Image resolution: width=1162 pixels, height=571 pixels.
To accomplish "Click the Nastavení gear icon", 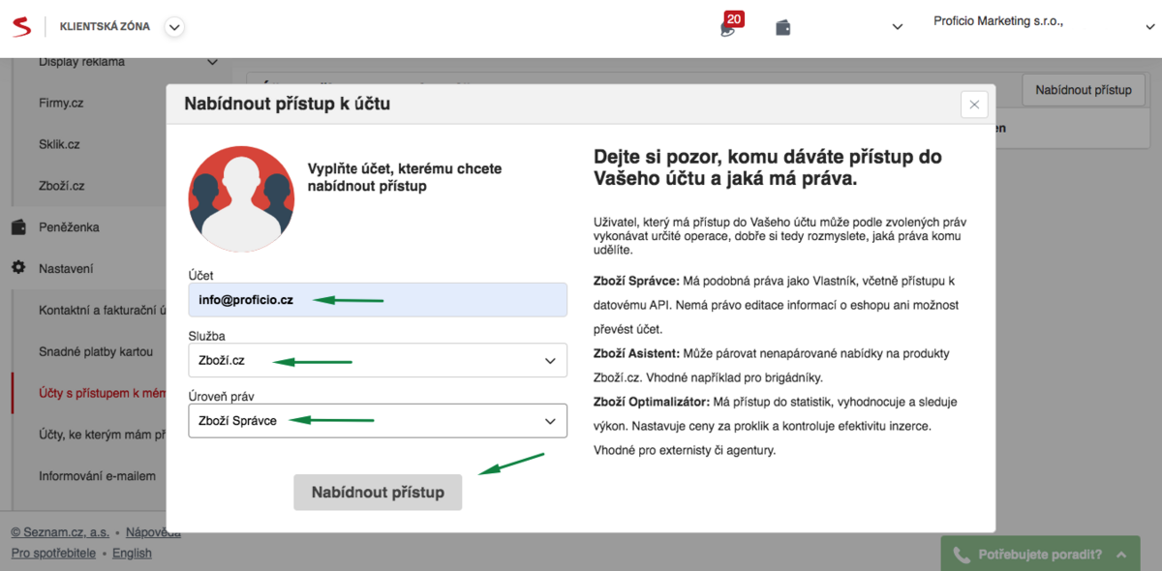I will click(18, 268).
